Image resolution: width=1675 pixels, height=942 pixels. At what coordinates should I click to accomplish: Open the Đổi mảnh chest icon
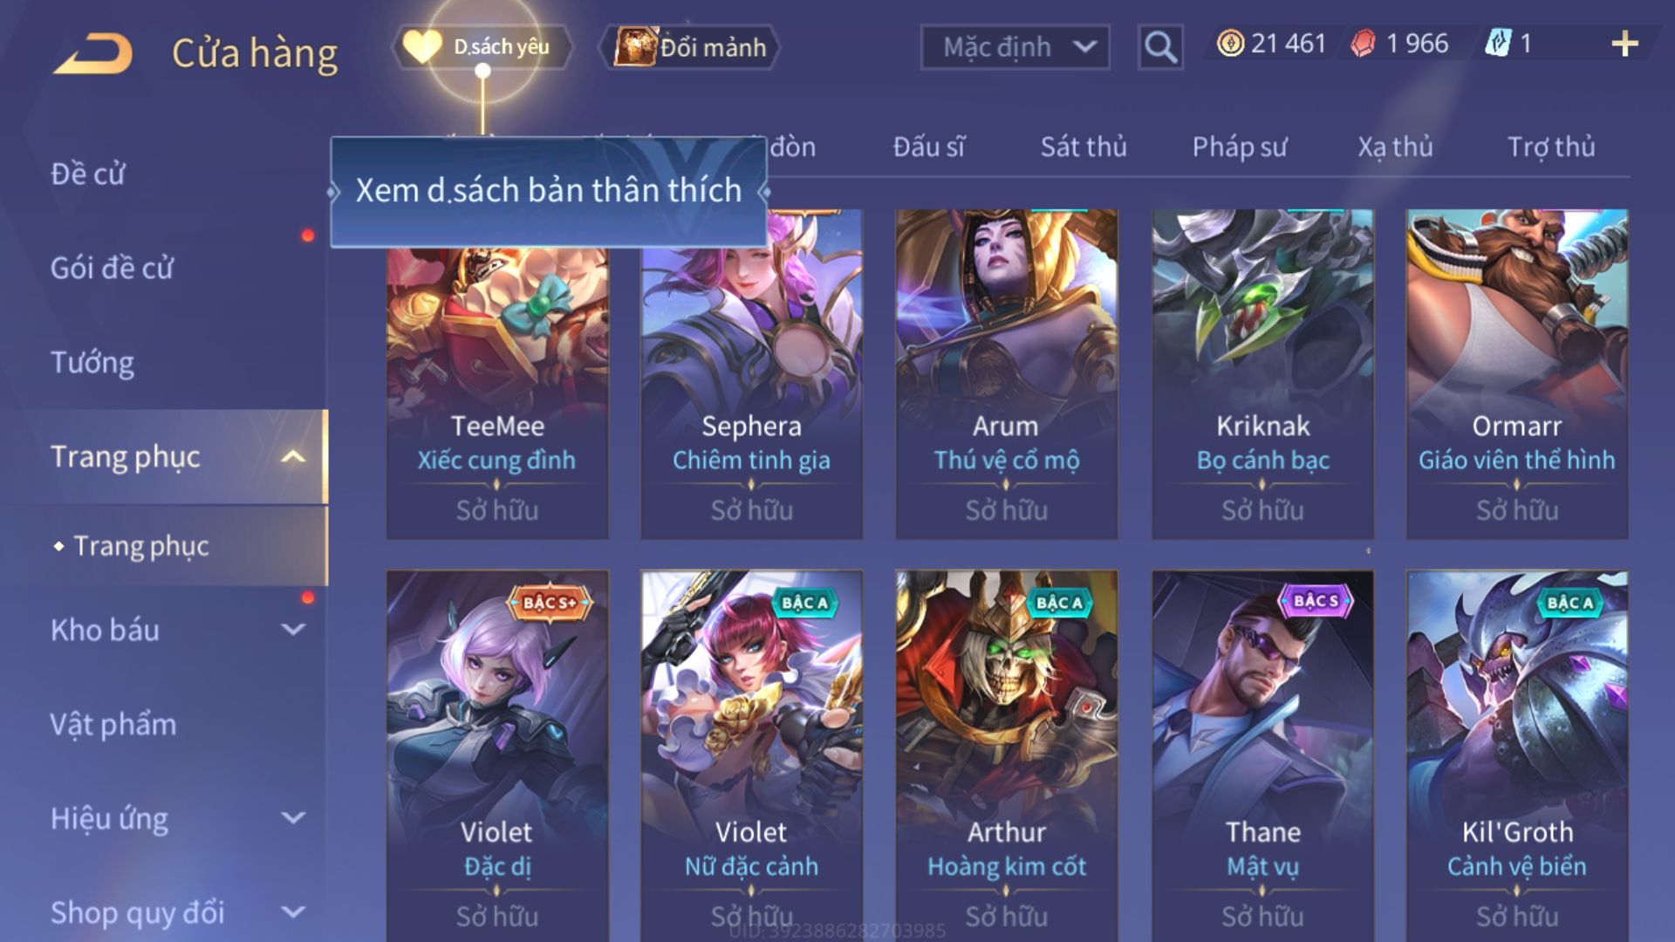coord(634,47)
